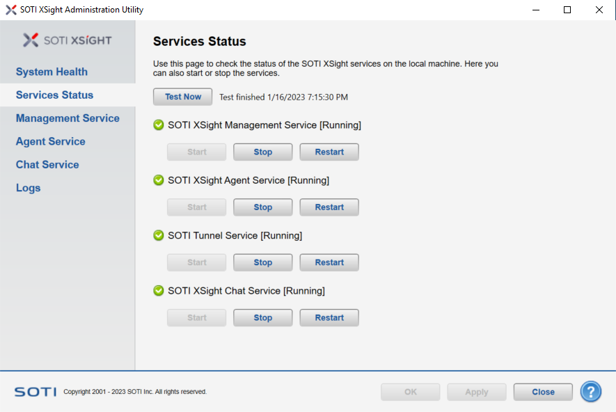Viewport: 616px width, 412px height.
Task: Click disabled Start for Management Service
Action: pos(196,152)
